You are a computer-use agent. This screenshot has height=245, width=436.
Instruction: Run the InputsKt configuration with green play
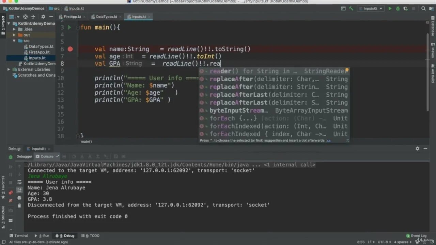[390, 9]
